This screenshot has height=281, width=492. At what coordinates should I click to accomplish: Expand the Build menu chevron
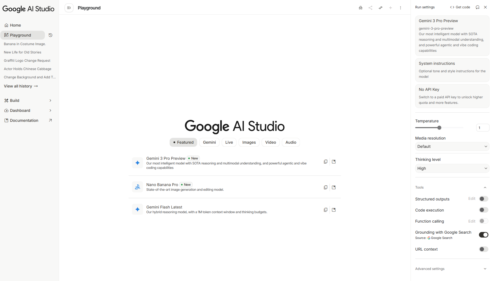50,100
